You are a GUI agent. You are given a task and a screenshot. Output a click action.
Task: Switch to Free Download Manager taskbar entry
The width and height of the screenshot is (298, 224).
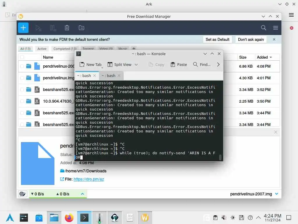tap(145, 218)
